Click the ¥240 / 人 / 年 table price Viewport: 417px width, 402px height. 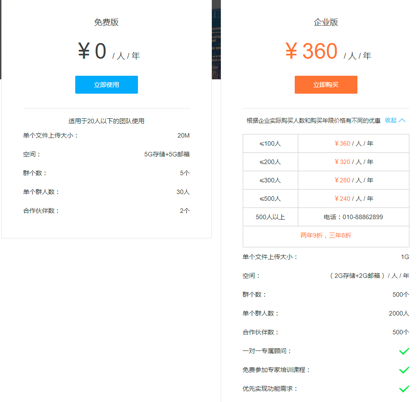click(x=354, y=199)
